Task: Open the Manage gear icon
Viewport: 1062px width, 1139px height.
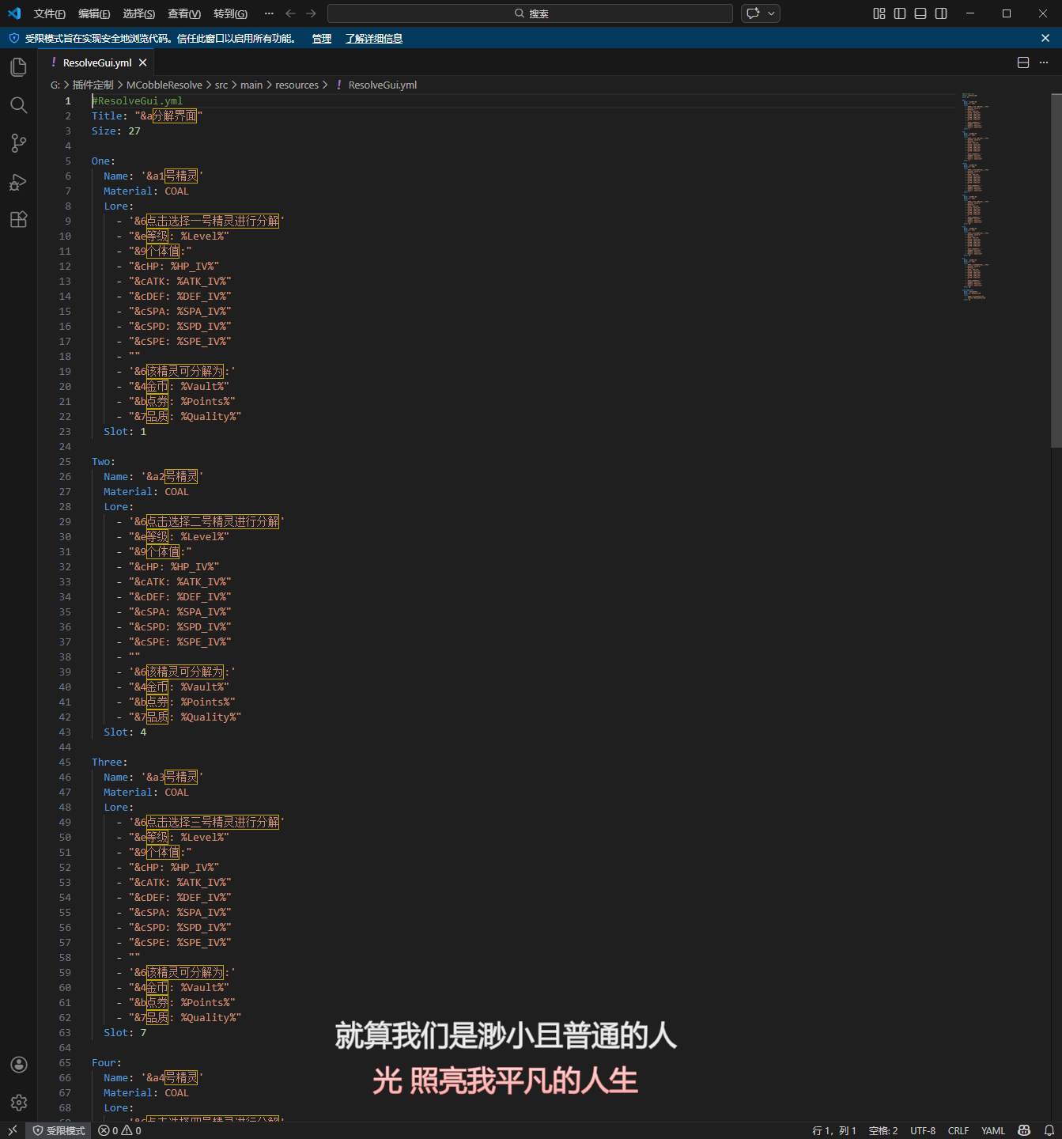Action: [19, 1102]
